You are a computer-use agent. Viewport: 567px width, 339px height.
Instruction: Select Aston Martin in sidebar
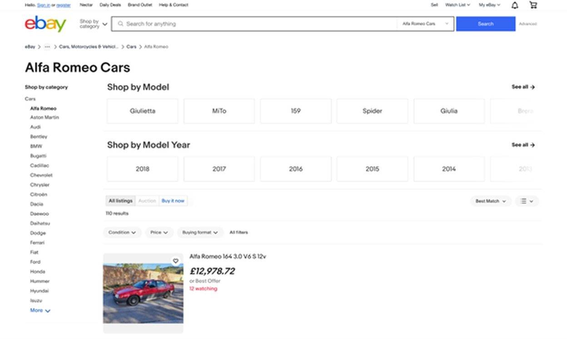point(45,117)
